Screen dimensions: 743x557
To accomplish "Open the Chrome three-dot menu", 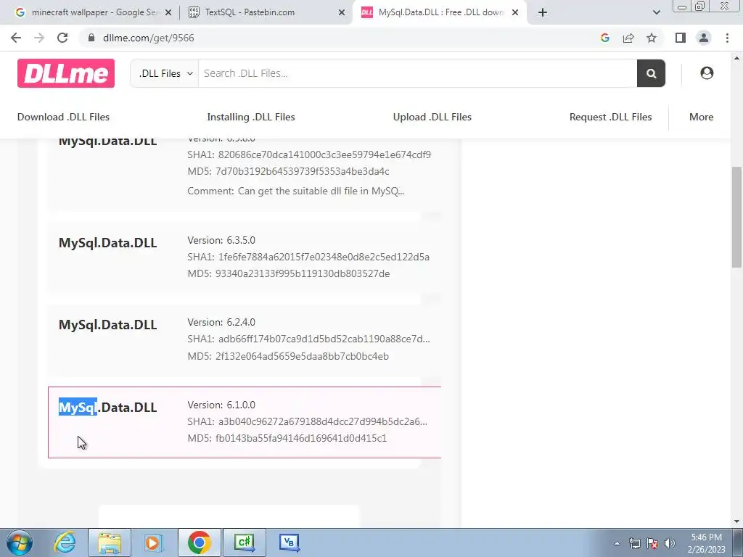I will click(x=727, y=38).
